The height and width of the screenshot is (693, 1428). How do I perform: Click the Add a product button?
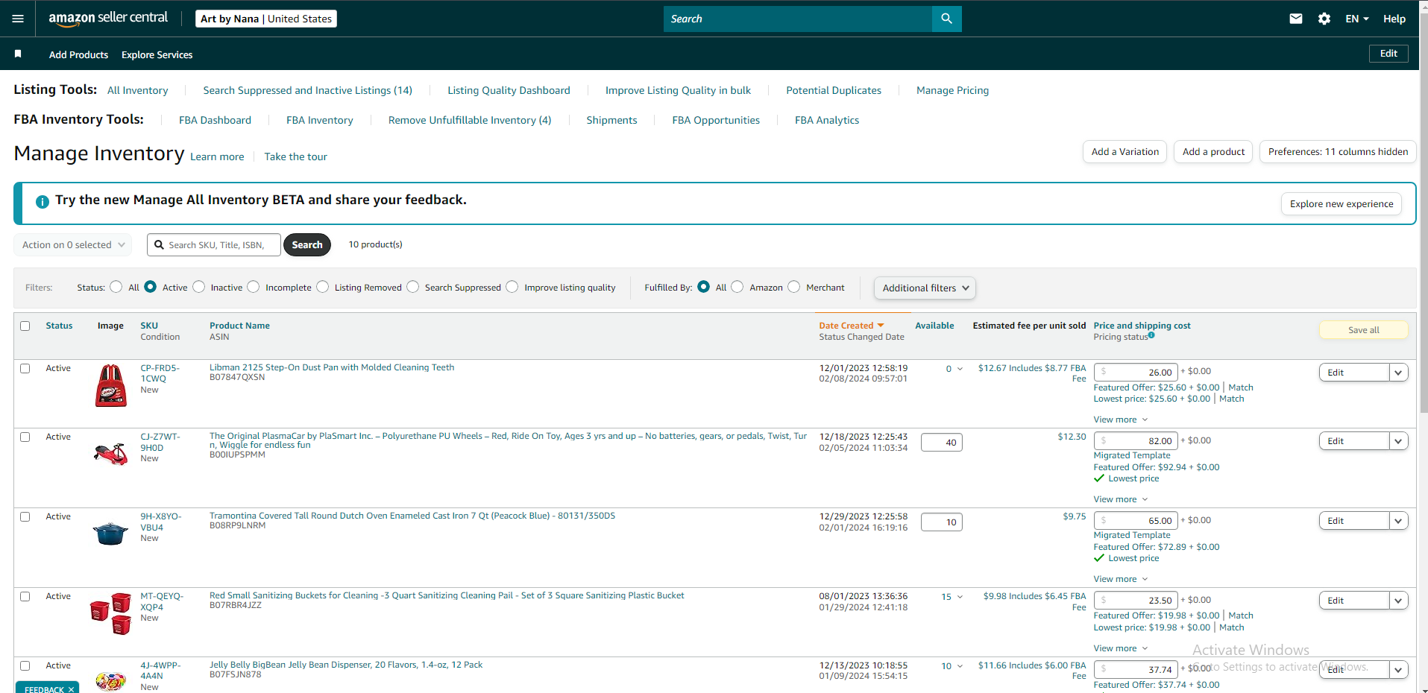pyautogui.click(x=1213, y=151)
